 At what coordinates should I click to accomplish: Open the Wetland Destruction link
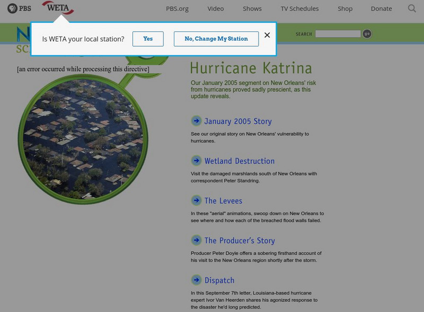pos(240,161)
